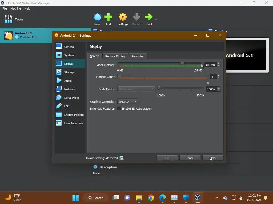Select the Display settings category
Screen dimensions: 273x204
coord(70,64)
